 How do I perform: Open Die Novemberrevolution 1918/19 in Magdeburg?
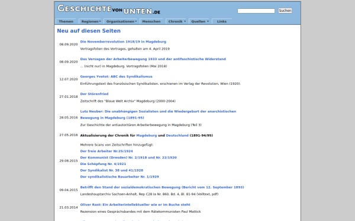pyautogui.click(x=123, y=42)
